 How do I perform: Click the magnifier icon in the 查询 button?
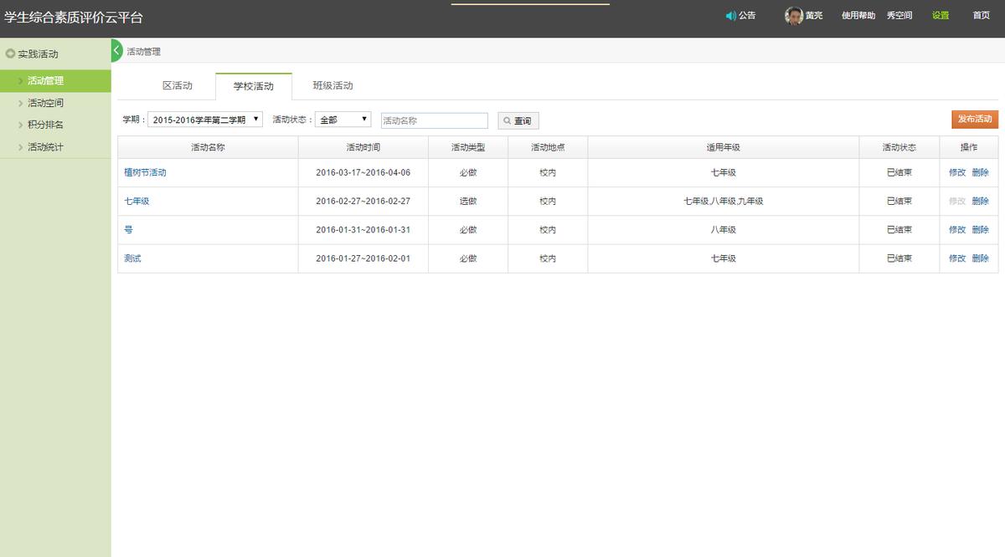tap(505, 120)
